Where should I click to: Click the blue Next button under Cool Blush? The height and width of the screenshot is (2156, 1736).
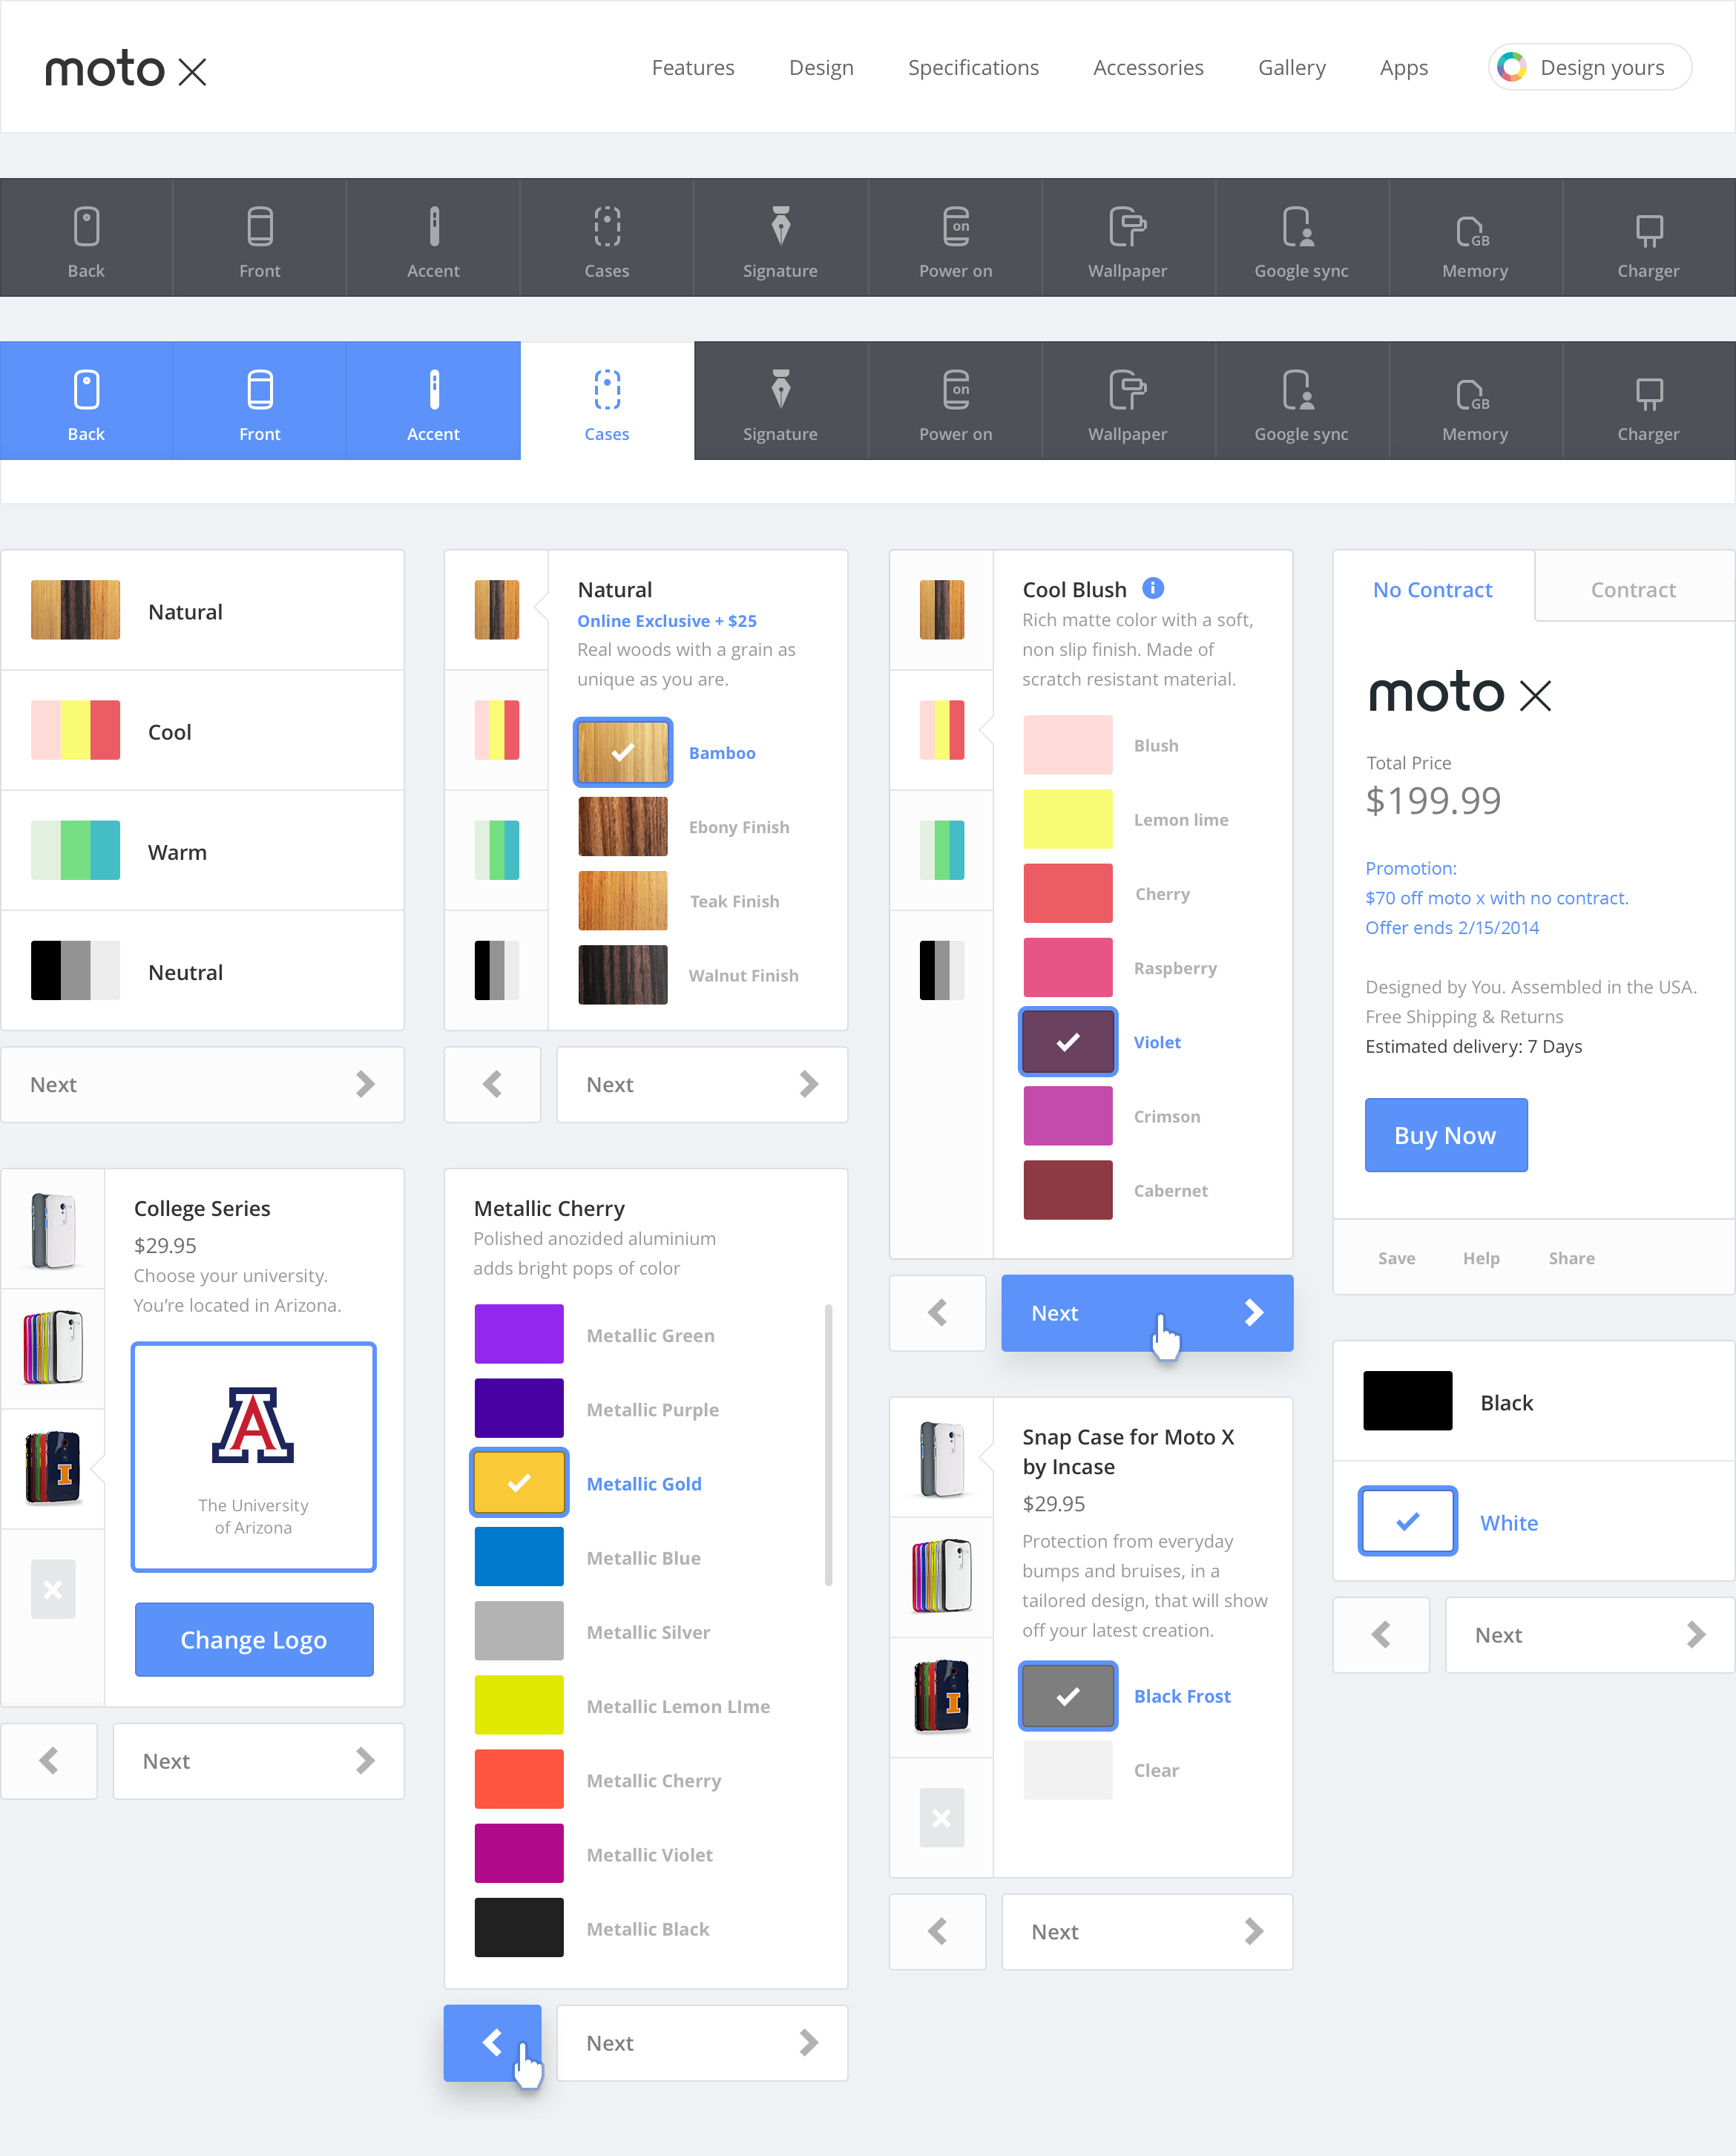click(1147, 1313)
